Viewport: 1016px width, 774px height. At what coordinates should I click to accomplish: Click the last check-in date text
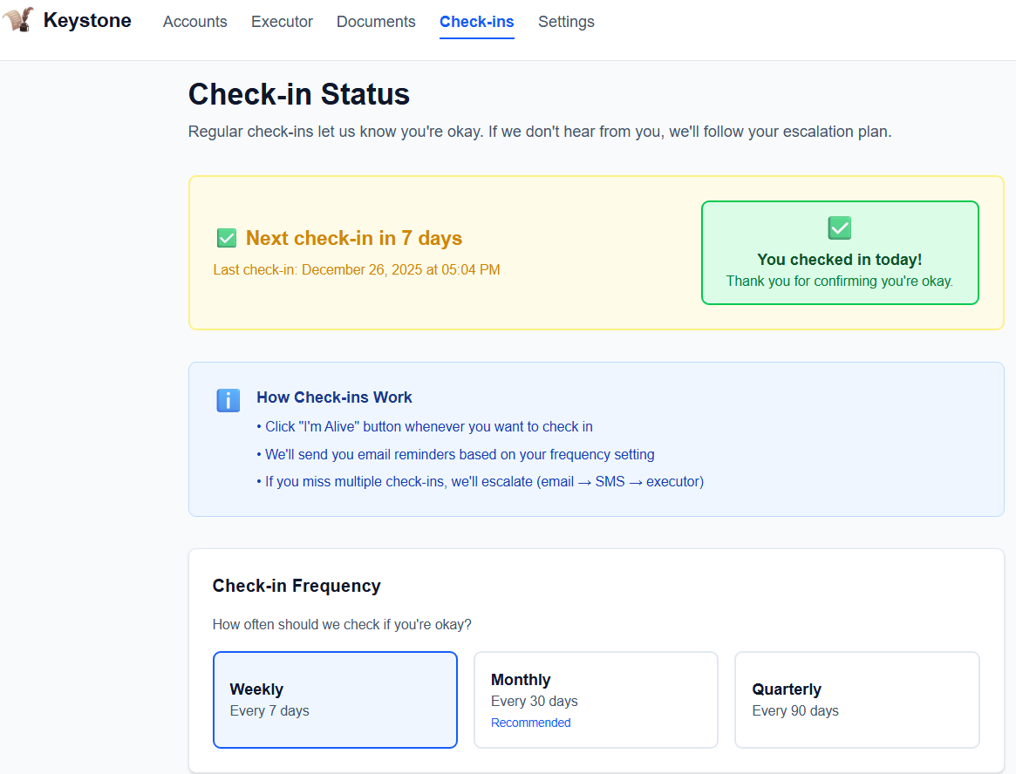coord(357,269)
